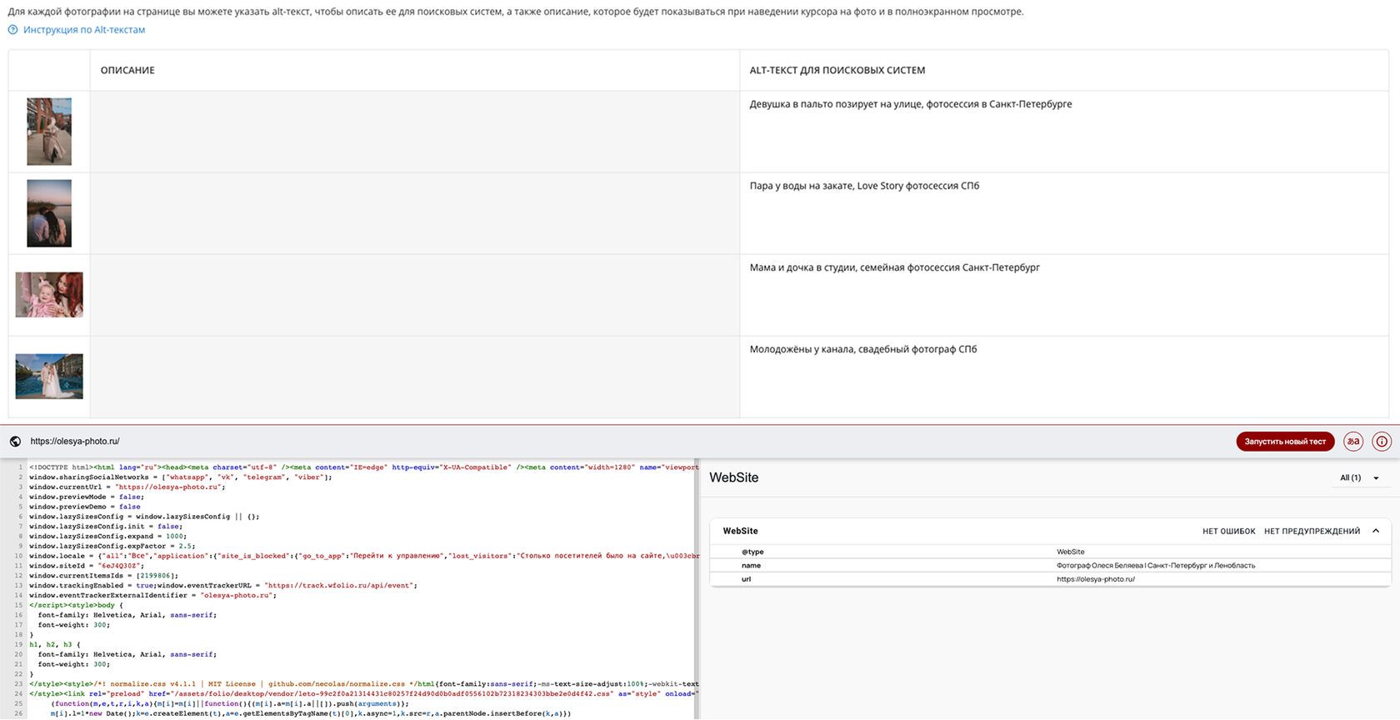Edit alt-text 'Мама и дочка в студии'

point(1064,295)
